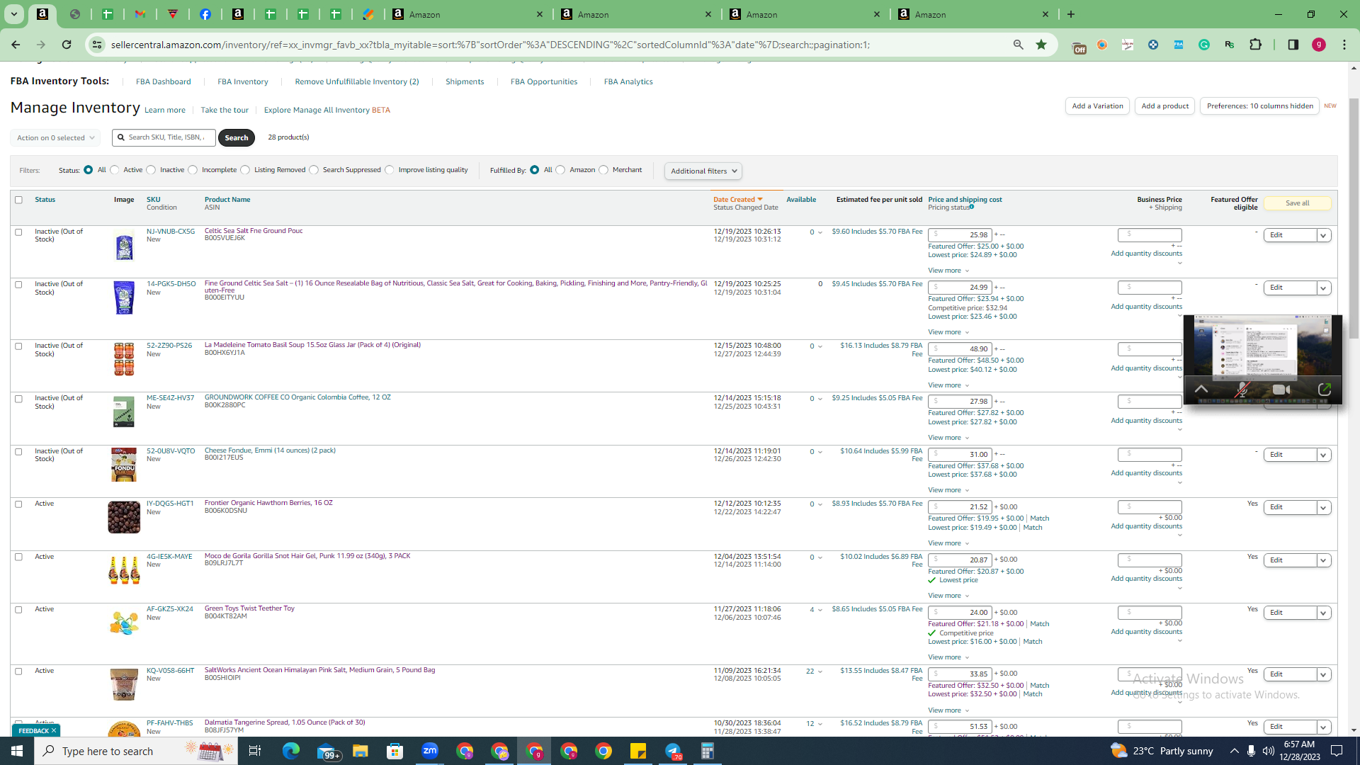Viewport: 1360px width, 765px height.
Task: Click Add a product button
Action: [x=1165, y=106]
